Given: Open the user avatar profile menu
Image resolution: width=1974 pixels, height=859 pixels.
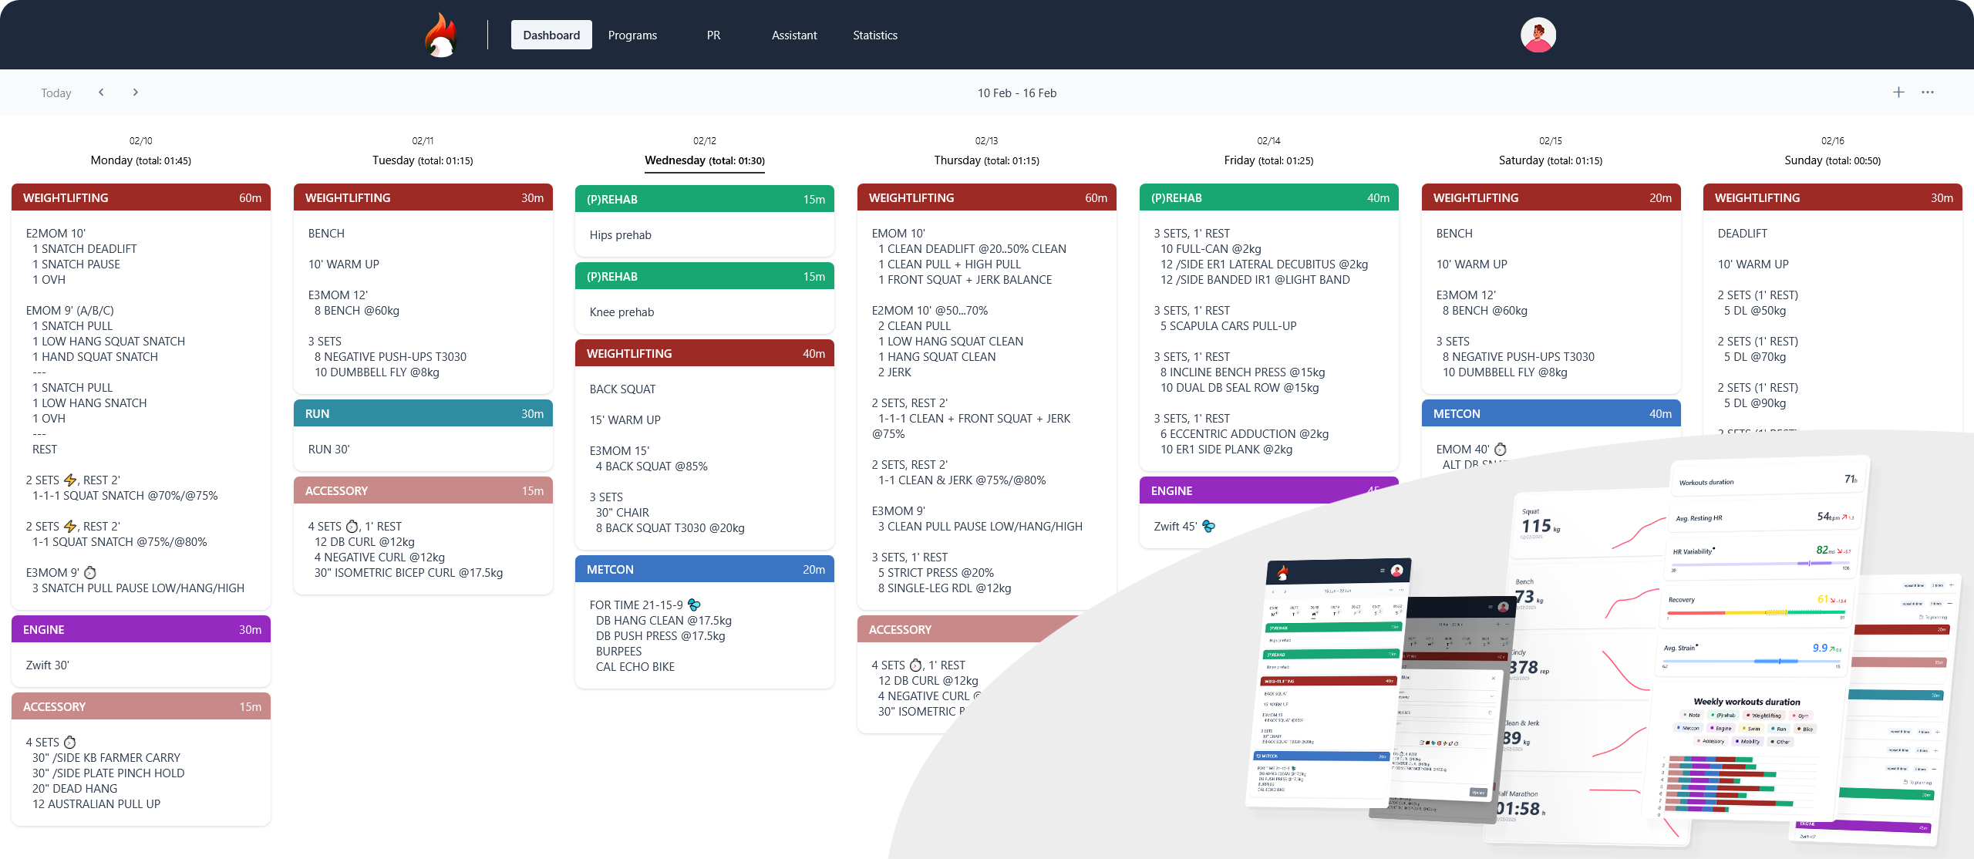Looking at the screenshot, I should click(1538, 35).
